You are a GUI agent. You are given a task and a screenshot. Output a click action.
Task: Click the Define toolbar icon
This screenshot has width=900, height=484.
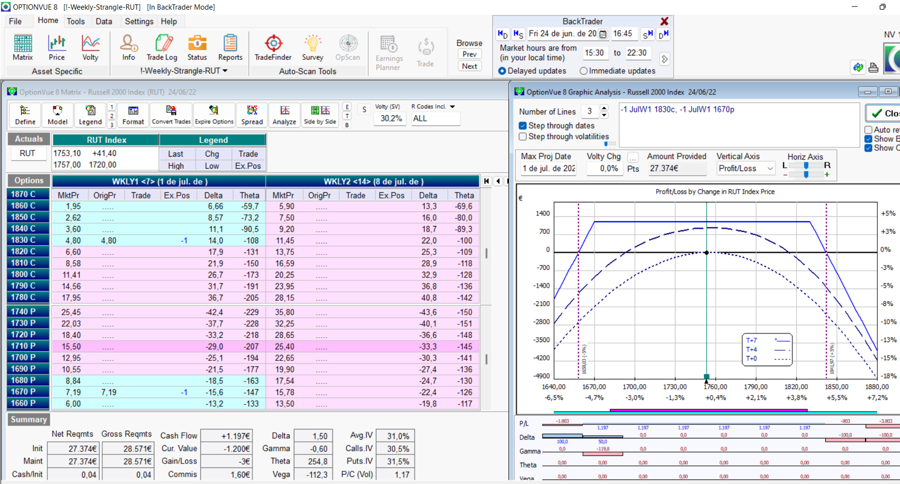click(25, 115)
